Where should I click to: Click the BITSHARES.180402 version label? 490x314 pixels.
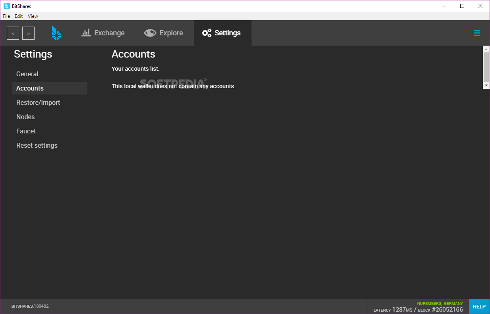click(30, 306)
